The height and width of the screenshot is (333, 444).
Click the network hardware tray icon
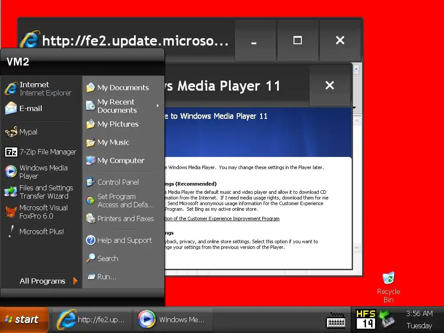tap(386, 319)
